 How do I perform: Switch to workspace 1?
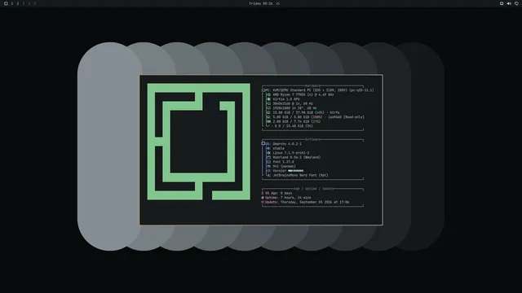12,3
